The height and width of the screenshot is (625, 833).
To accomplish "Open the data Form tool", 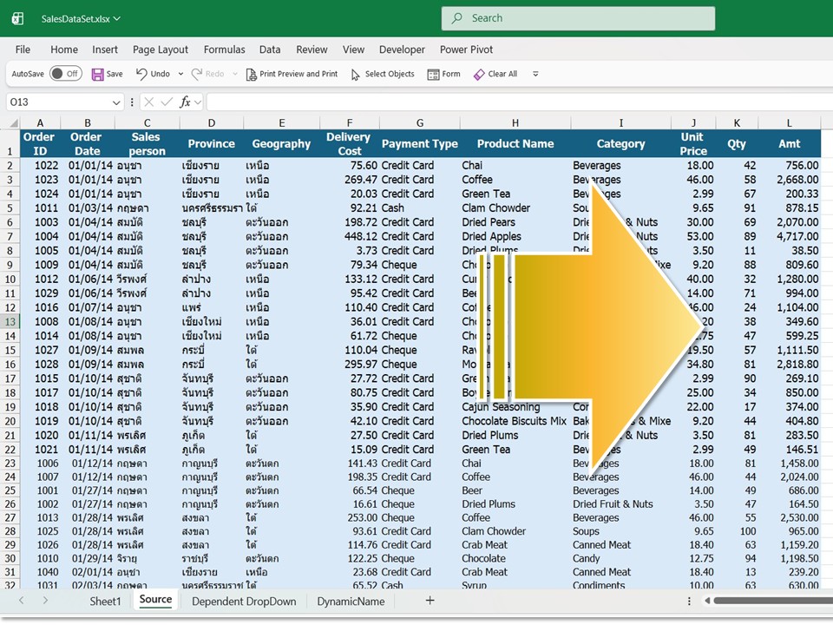I will 444,75.
